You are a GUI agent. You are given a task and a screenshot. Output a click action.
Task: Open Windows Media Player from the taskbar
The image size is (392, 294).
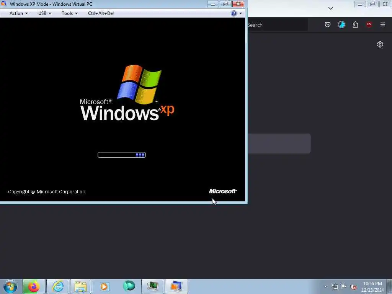tap(105, 286)
